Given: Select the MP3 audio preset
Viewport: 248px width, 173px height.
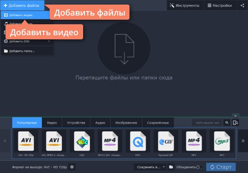Looking at the screenshot, I should click(x=222, y=143).
